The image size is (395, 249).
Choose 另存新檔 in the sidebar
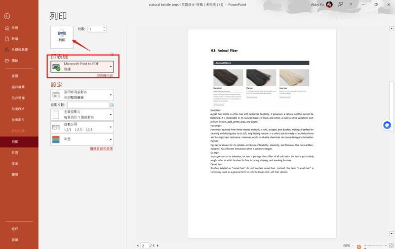tap(19, 98)
